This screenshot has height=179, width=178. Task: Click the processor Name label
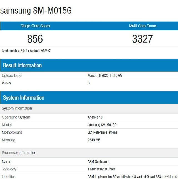(x=6, y=162)
